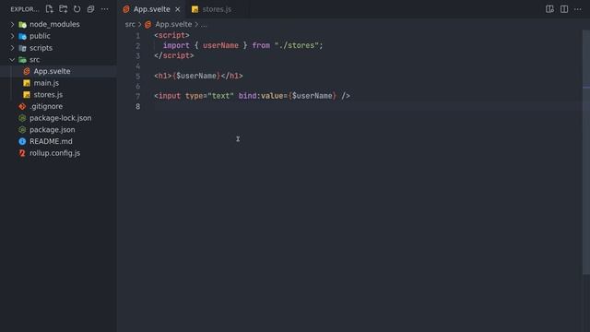Click the Svelte icon in App.svelte tab
The width and height of the screenshot is (590, 332).
coord(126,9)
